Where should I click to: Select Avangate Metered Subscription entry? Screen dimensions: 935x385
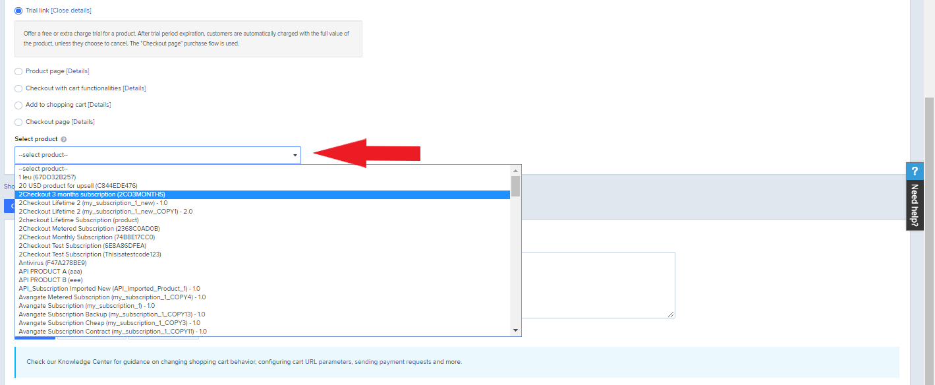tap(263, 297)
